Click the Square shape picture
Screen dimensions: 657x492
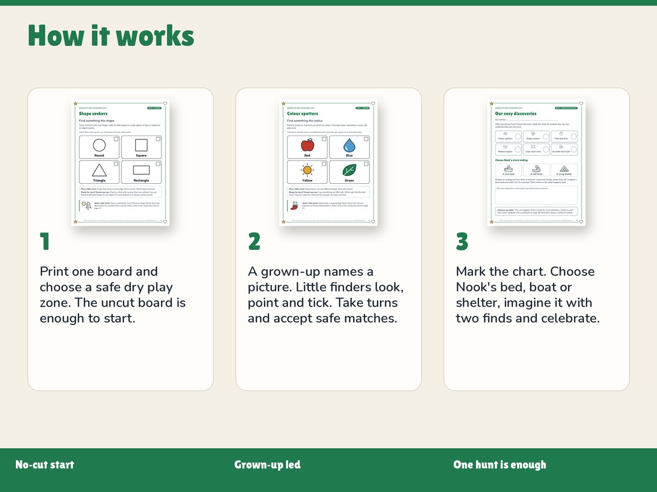141,145
